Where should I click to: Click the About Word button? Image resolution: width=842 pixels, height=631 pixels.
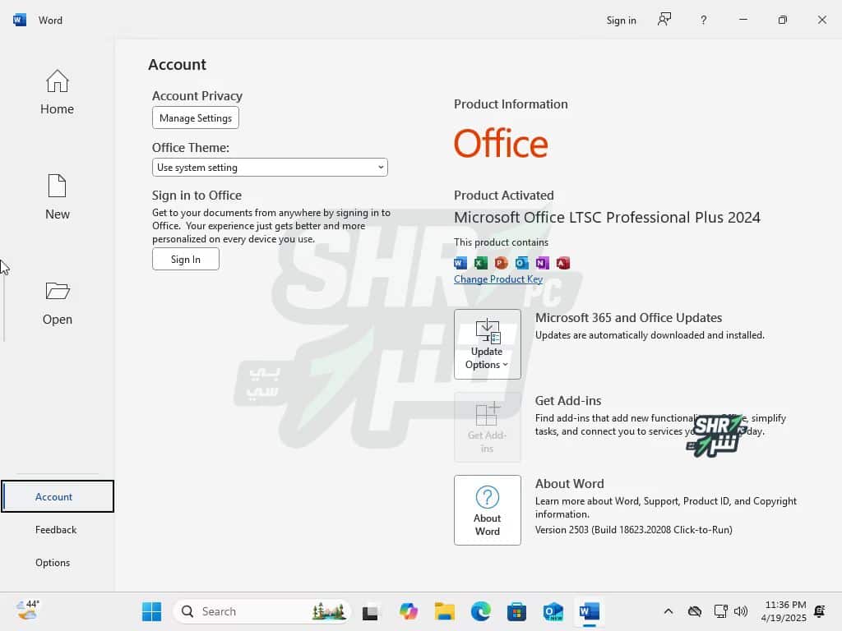(487, 509)
